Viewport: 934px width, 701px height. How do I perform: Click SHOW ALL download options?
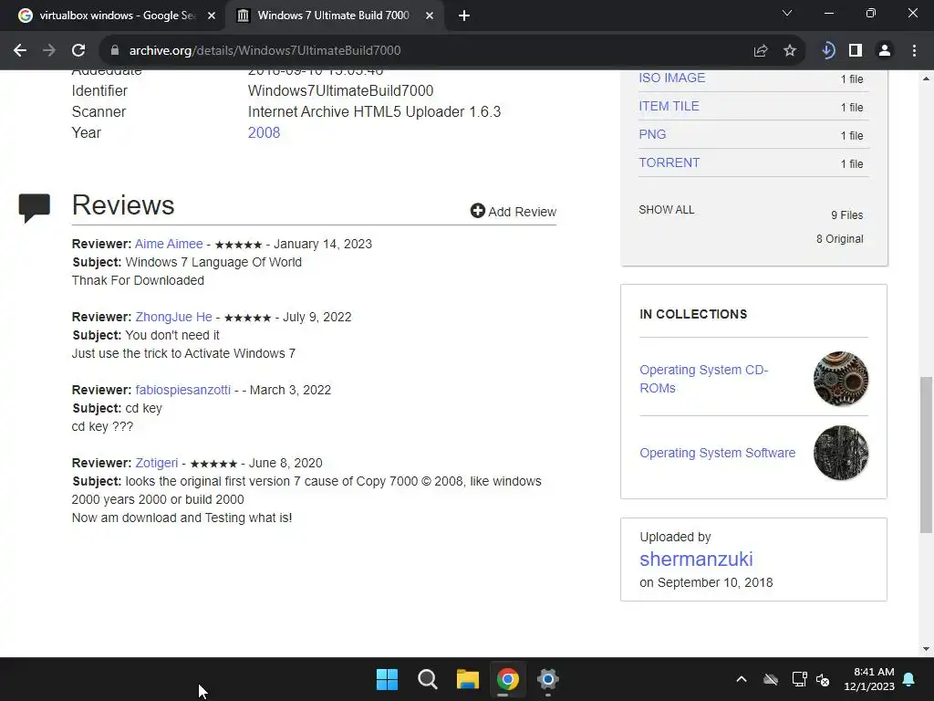[x=667, y=210]
